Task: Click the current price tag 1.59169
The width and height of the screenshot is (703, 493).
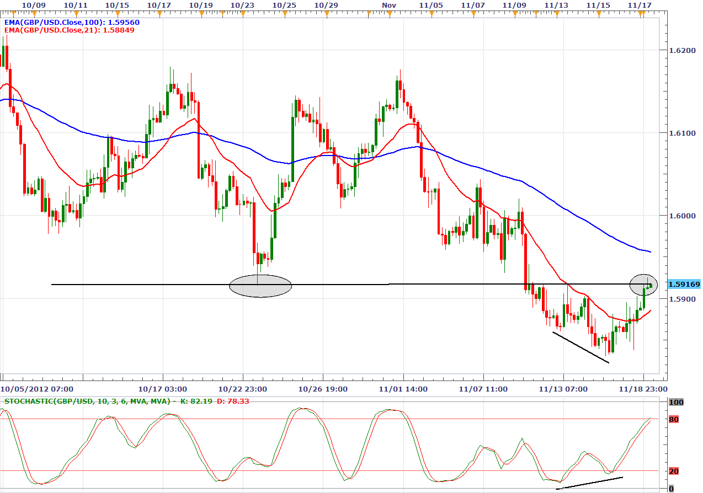Action: point(684,285)
